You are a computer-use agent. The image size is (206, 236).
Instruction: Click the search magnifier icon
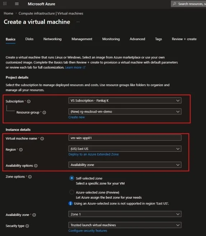click(174, 4)
